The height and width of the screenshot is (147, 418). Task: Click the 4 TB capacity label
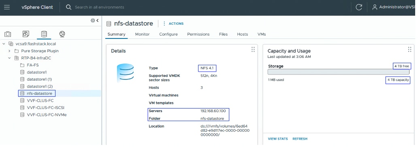[x=398, y=80]
